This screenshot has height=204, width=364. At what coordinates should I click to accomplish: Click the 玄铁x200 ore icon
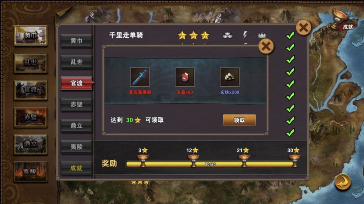point(229,77)
